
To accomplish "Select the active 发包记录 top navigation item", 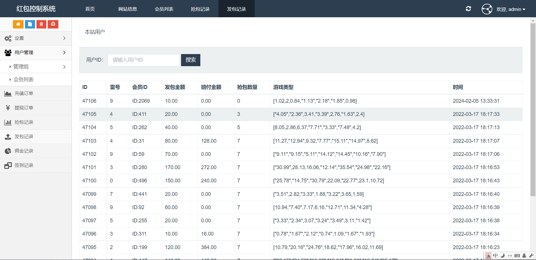I will tap(236, 9).
